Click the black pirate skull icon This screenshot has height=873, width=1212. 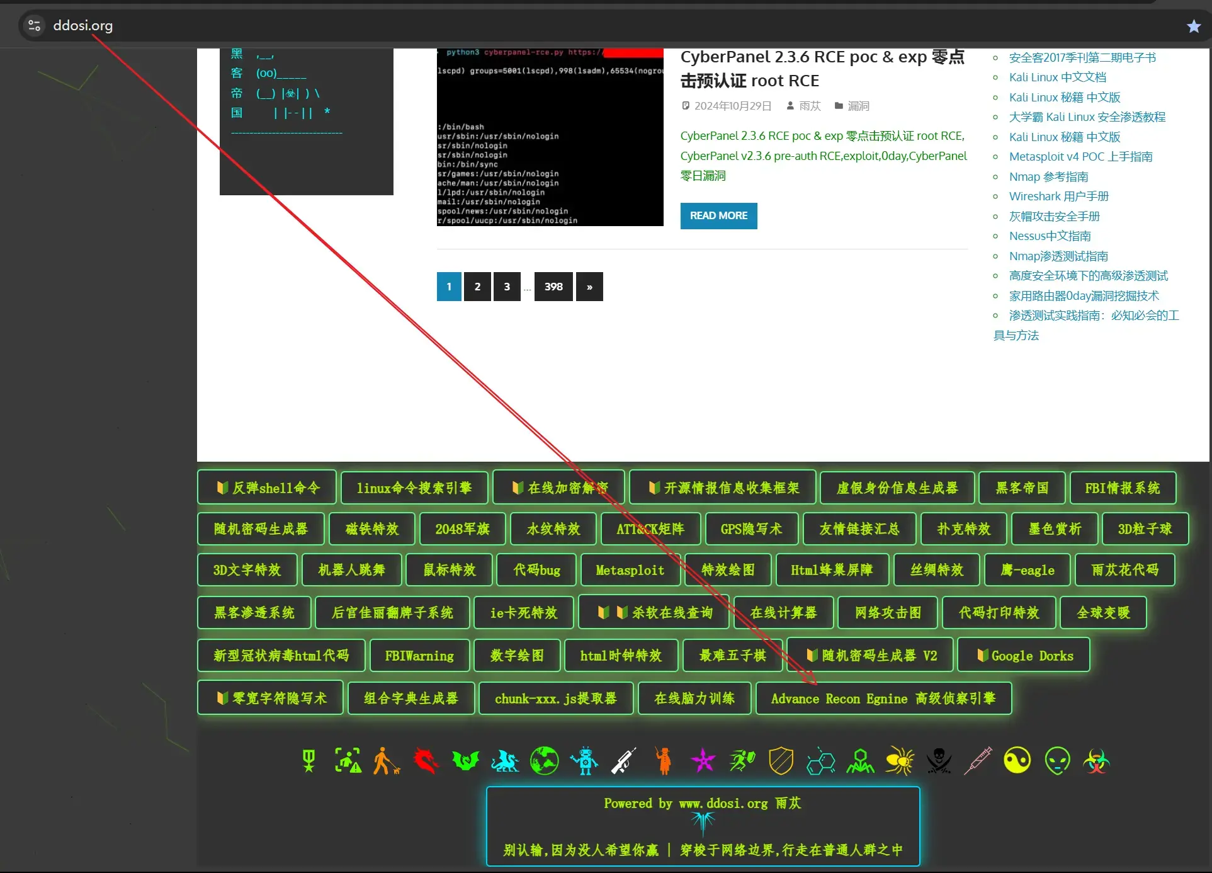(939, 761)
